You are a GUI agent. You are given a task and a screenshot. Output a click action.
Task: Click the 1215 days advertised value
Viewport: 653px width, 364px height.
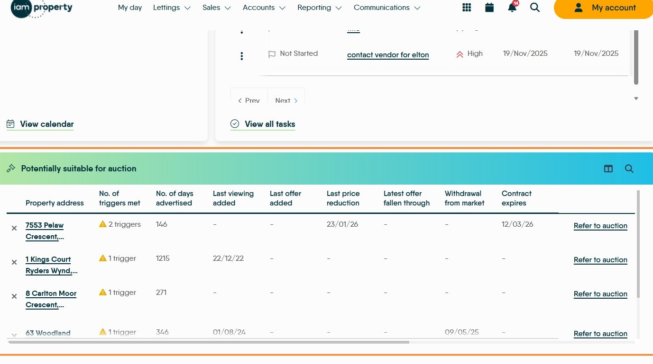[163, 258]
